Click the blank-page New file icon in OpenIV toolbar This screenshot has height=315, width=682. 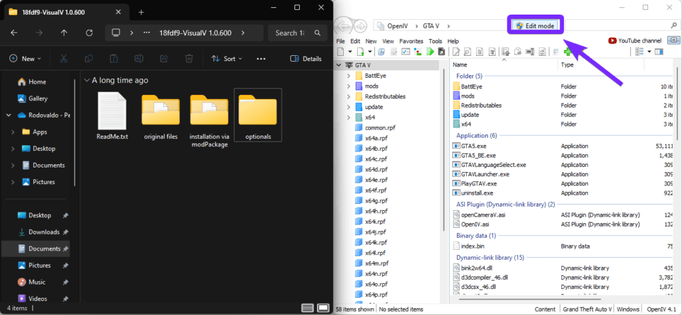pos(340,52)
